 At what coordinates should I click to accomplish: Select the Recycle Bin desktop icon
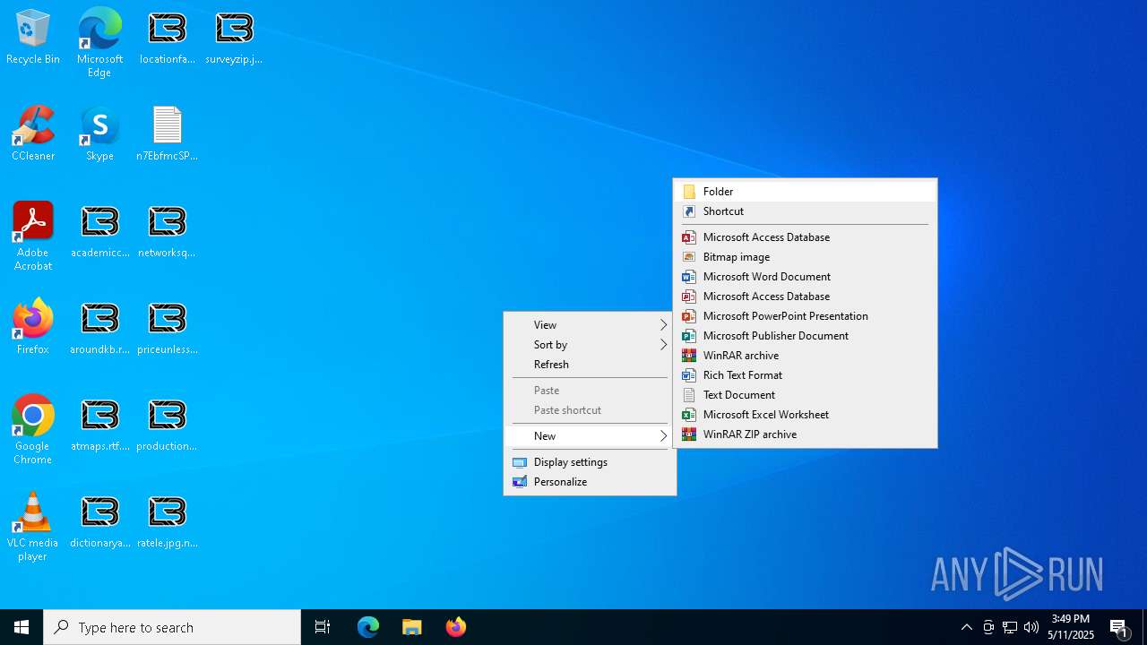[33, 38]
